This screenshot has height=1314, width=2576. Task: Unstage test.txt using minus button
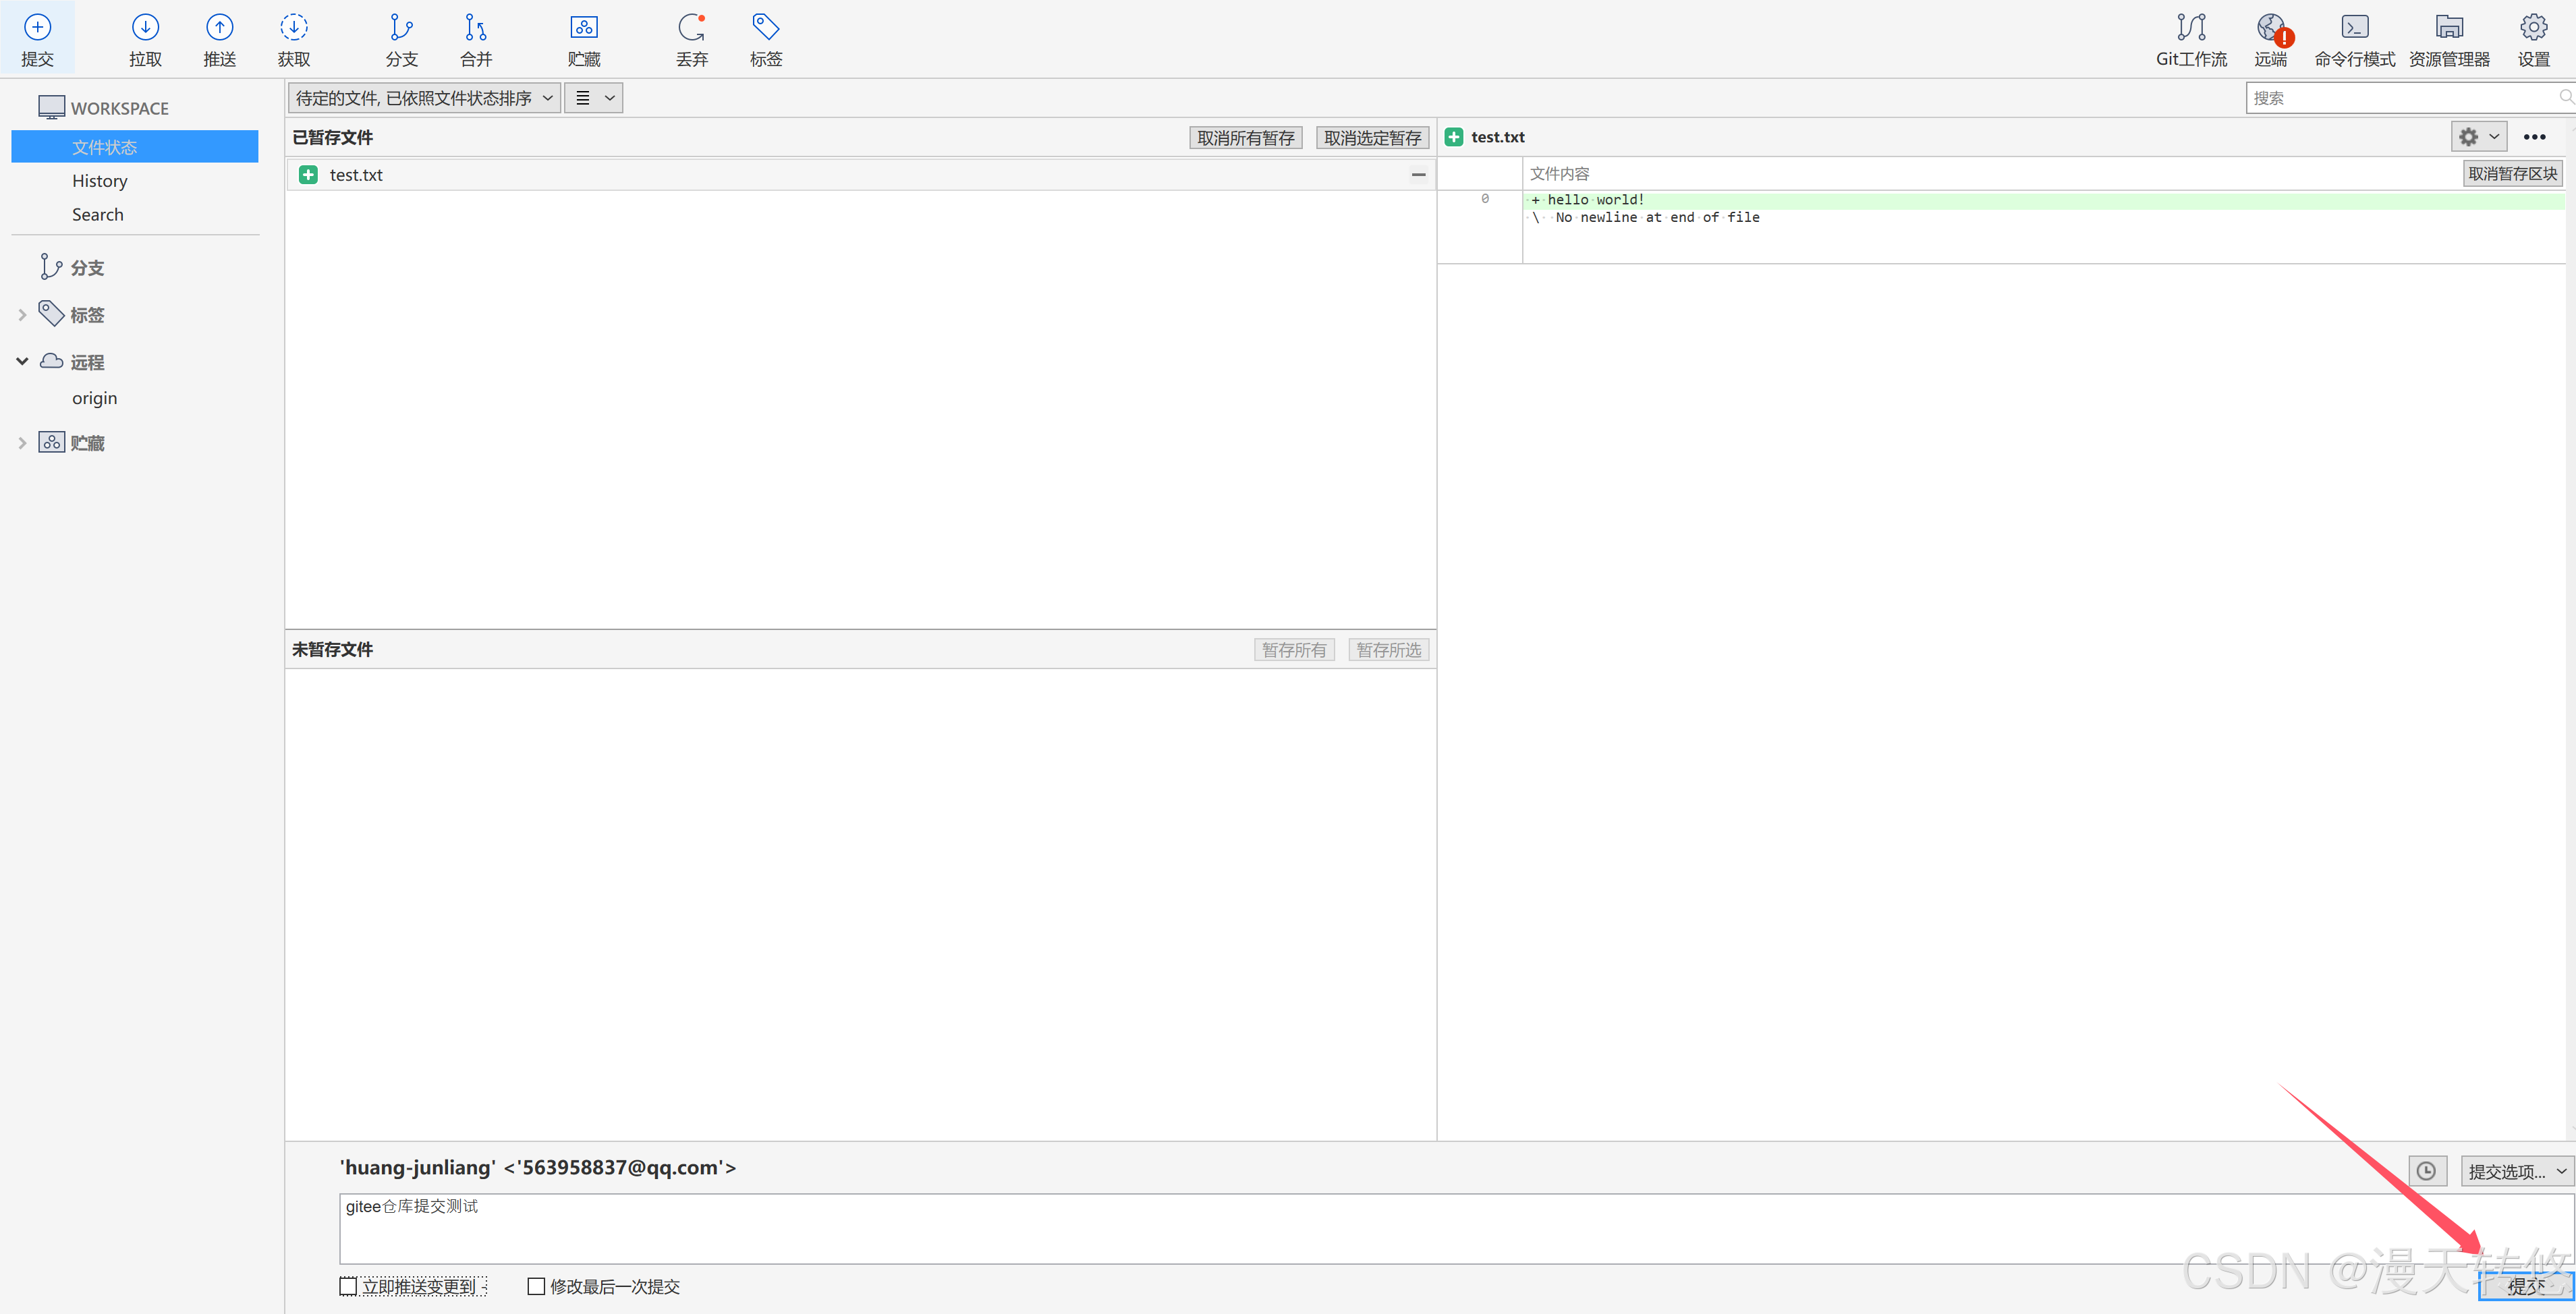pos(1418,175)
